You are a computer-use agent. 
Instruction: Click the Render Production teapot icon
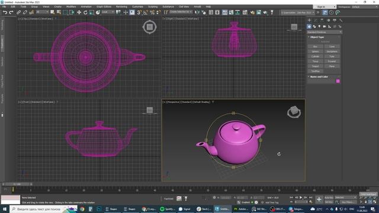click(x=265, y=12)
